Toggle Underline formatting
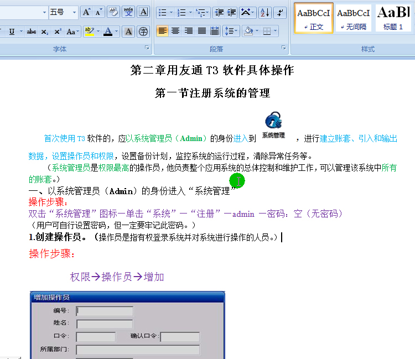 (12, 32)
